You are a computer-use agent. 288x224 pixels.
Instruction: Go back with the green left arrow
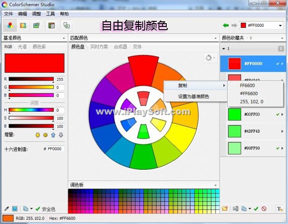click(226, 26)
